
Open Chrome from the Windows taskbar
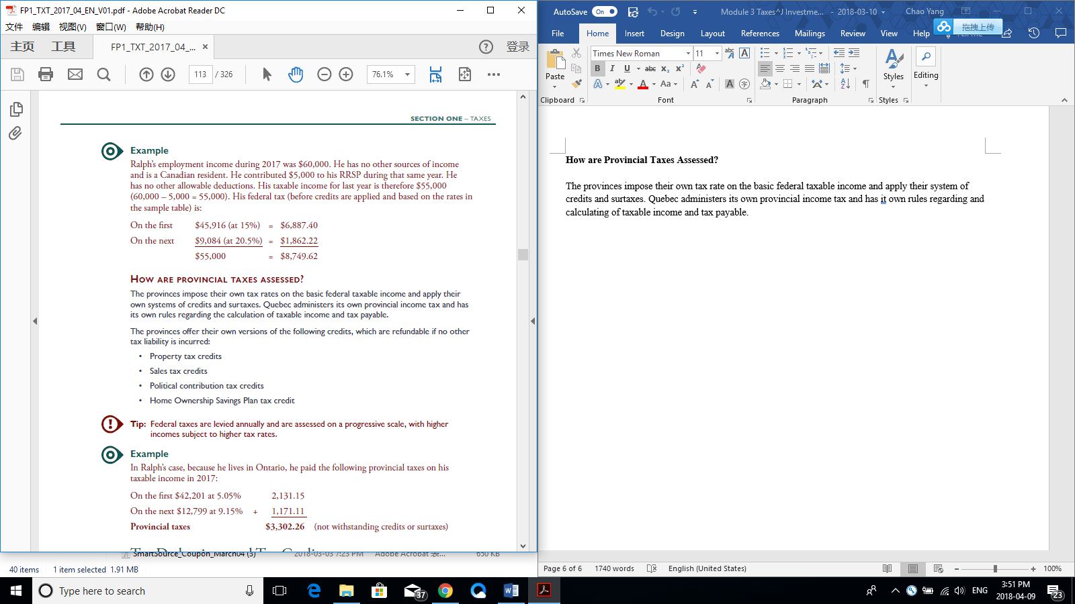445,591
